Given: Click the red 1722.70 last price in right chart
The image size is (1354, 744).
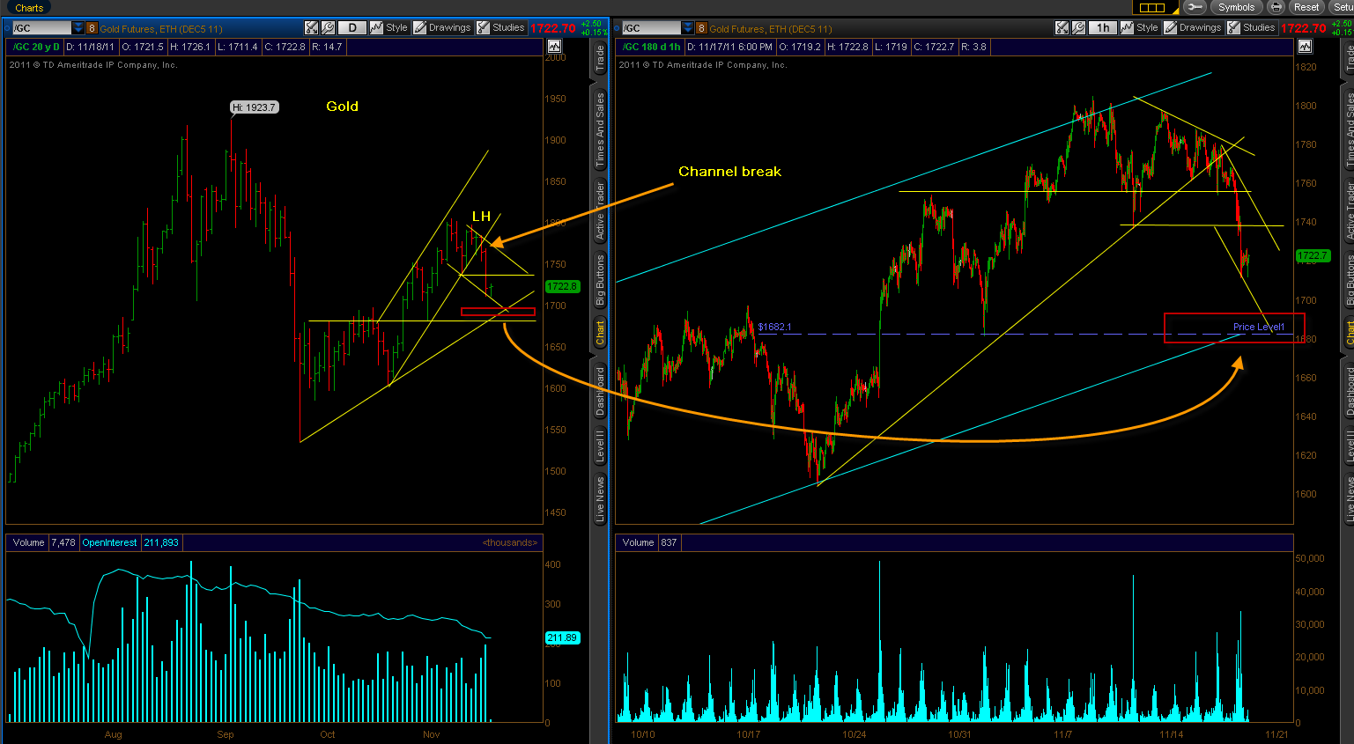Looking at the screenshot, I should tap(1304, 28).
